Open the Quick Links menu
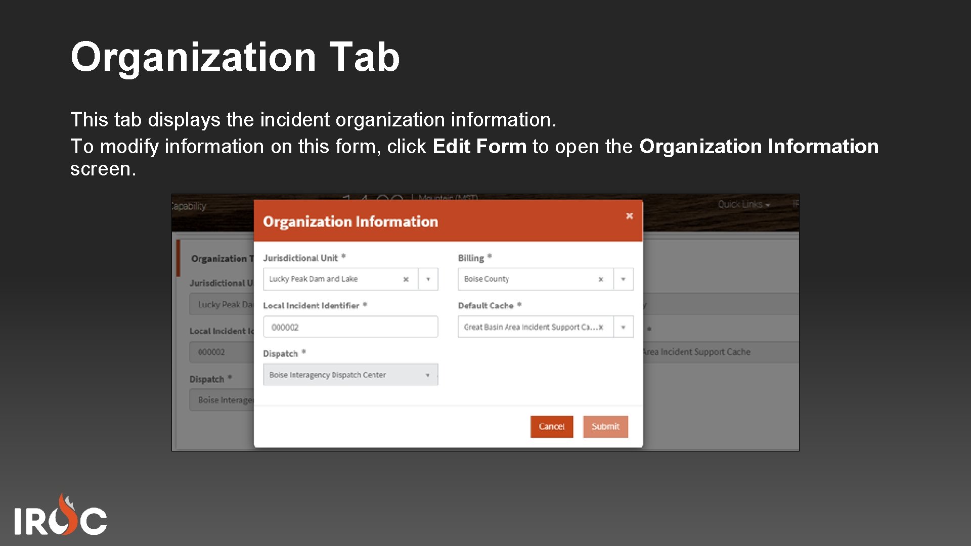This screenshot has width=971, height=546. [x=742, y=204]
